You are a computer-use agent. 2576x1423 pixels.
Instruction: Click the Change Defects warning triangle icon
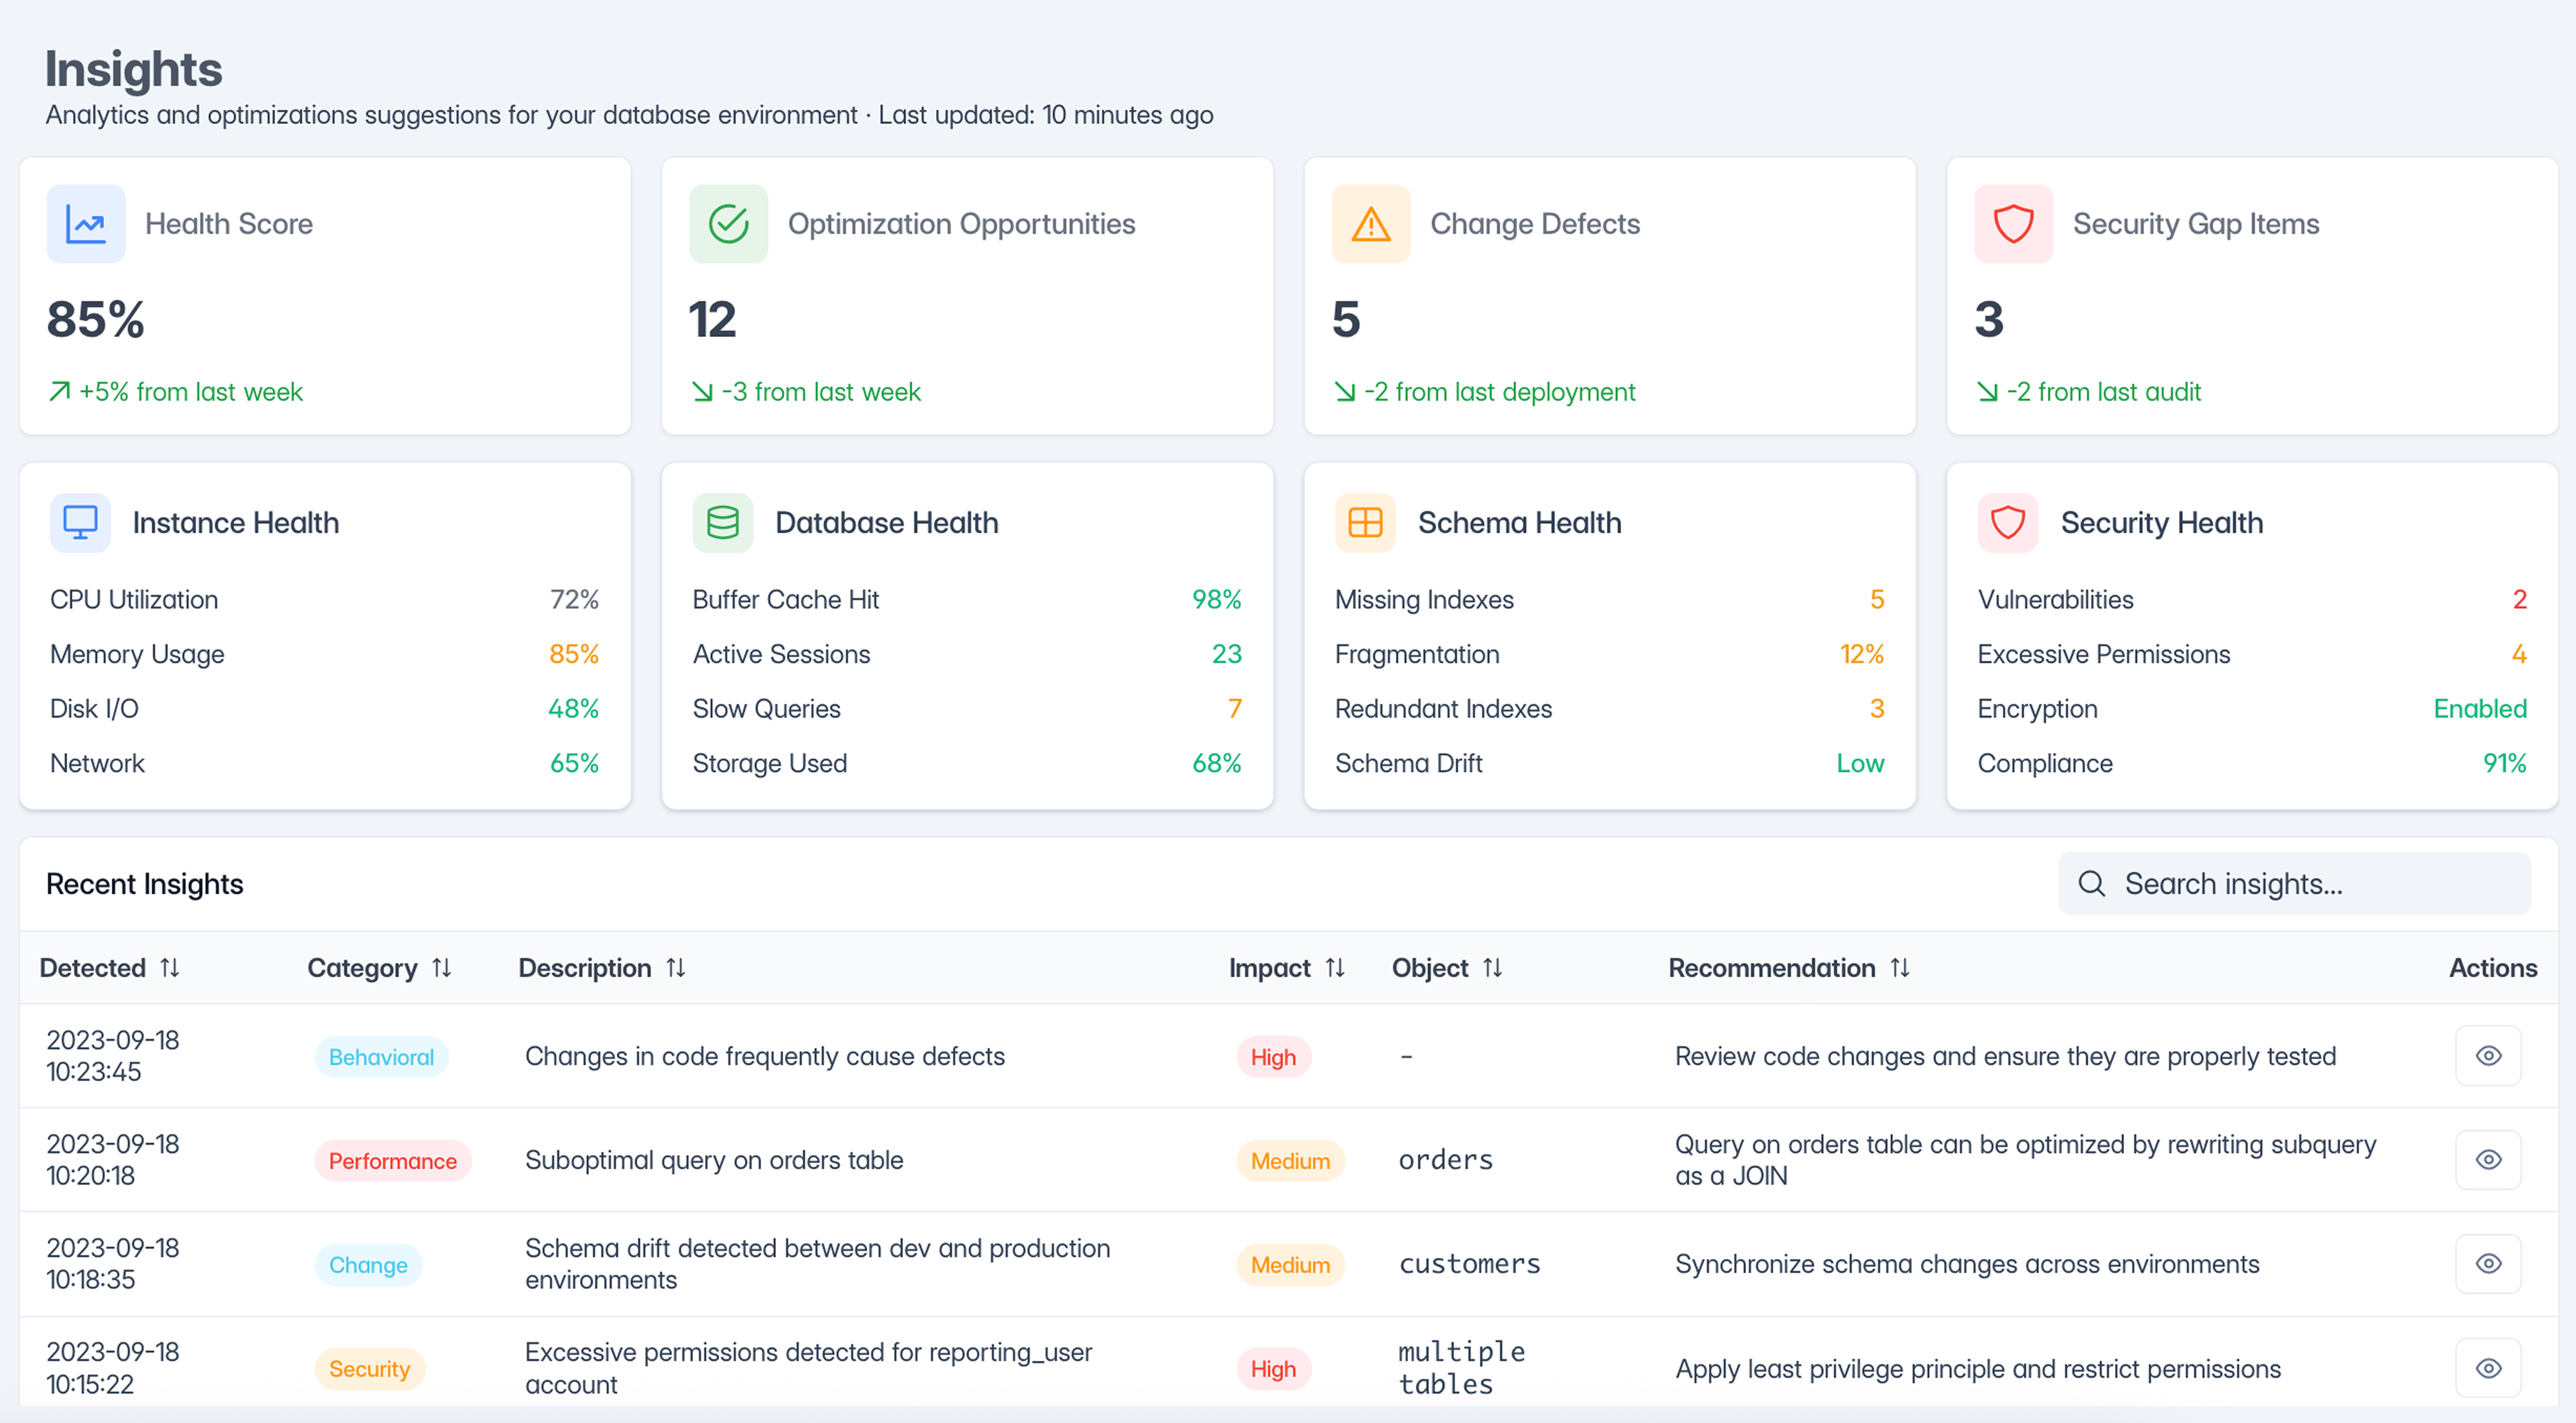(1370, 224)
